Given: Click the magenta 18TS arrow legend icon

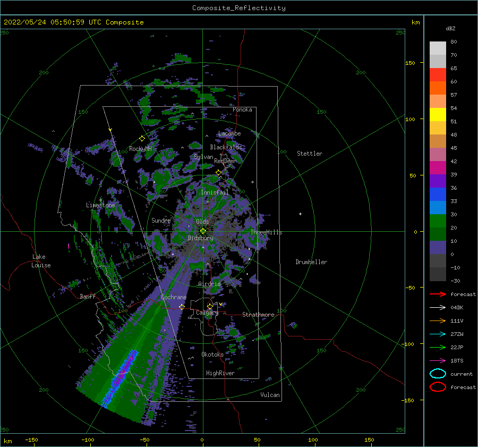Looking at the screenshot, I should [438, 361].
